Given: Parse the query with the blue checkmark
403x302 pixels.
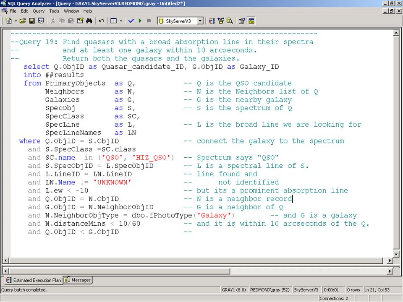Looking at the screenshot, I should [131, 21].
